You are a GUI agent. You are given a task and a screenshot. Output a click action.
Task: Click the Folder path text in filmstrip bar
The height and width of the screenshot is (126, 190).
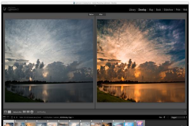(x=30, y=117)
